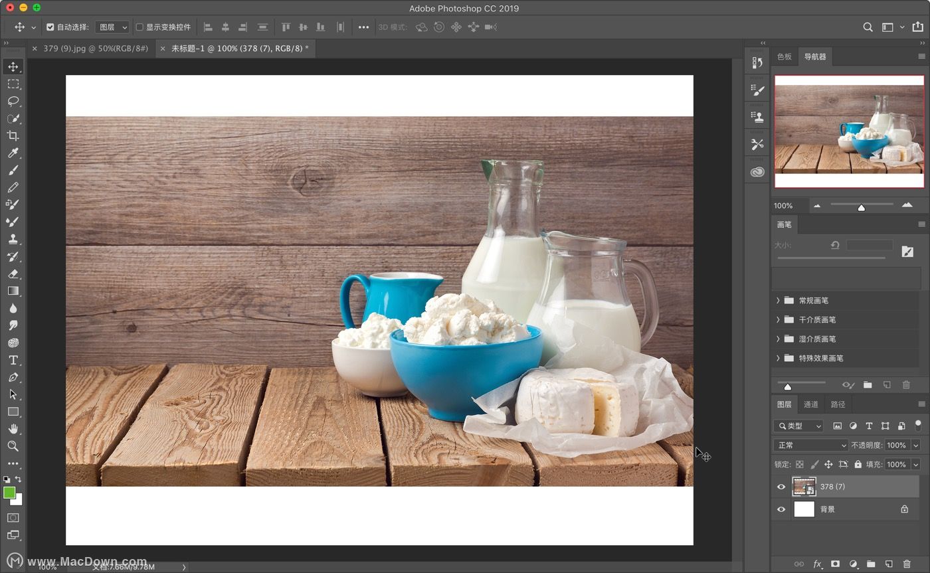
Task: Select the 画笔 brushes panel tab
Action: (x=785, y=224)
